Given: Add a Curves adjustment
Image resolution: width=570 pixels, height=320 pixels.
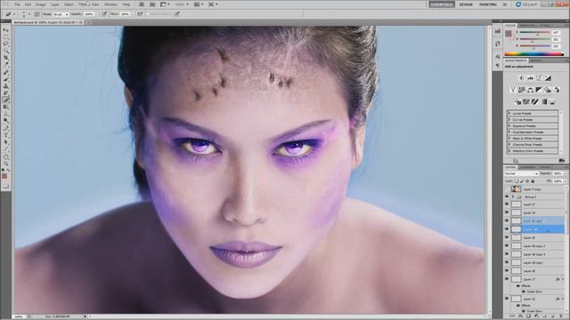Looking at the screenshot, I should tap(539, 78).
